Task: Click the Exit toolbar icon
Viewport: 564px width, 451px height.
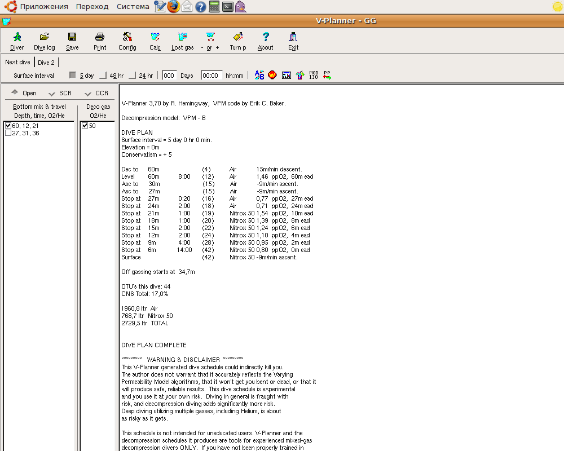Action: pyautogui.click(x=293, y=41)
